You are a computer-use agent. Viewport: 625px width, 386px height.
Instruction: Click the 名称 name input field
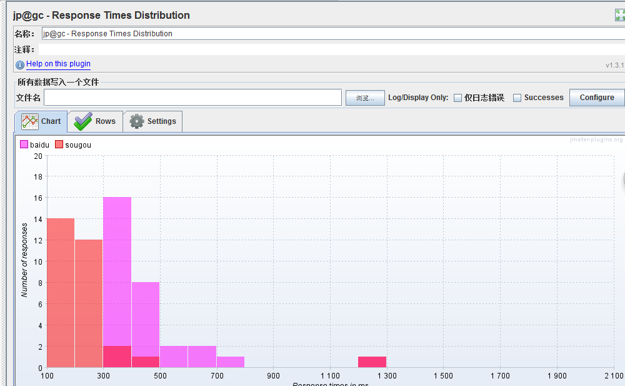tap(333, 34)
